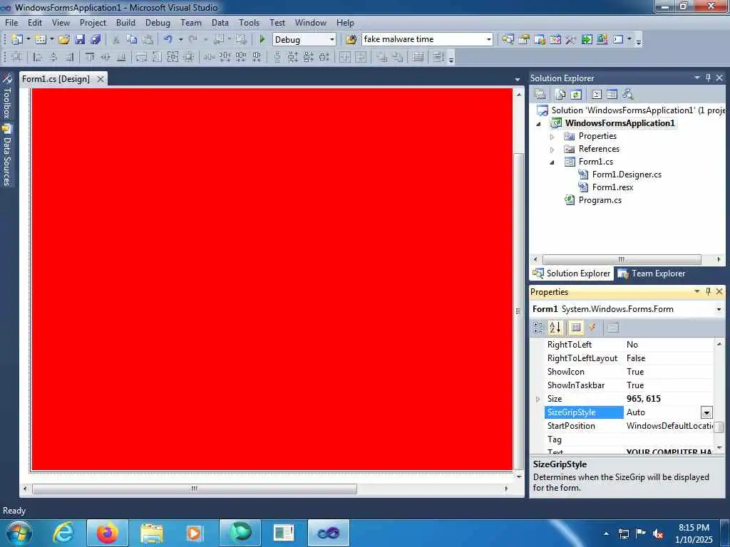Open the Tools menu
The image size is (730, 547).
[249, 22]
